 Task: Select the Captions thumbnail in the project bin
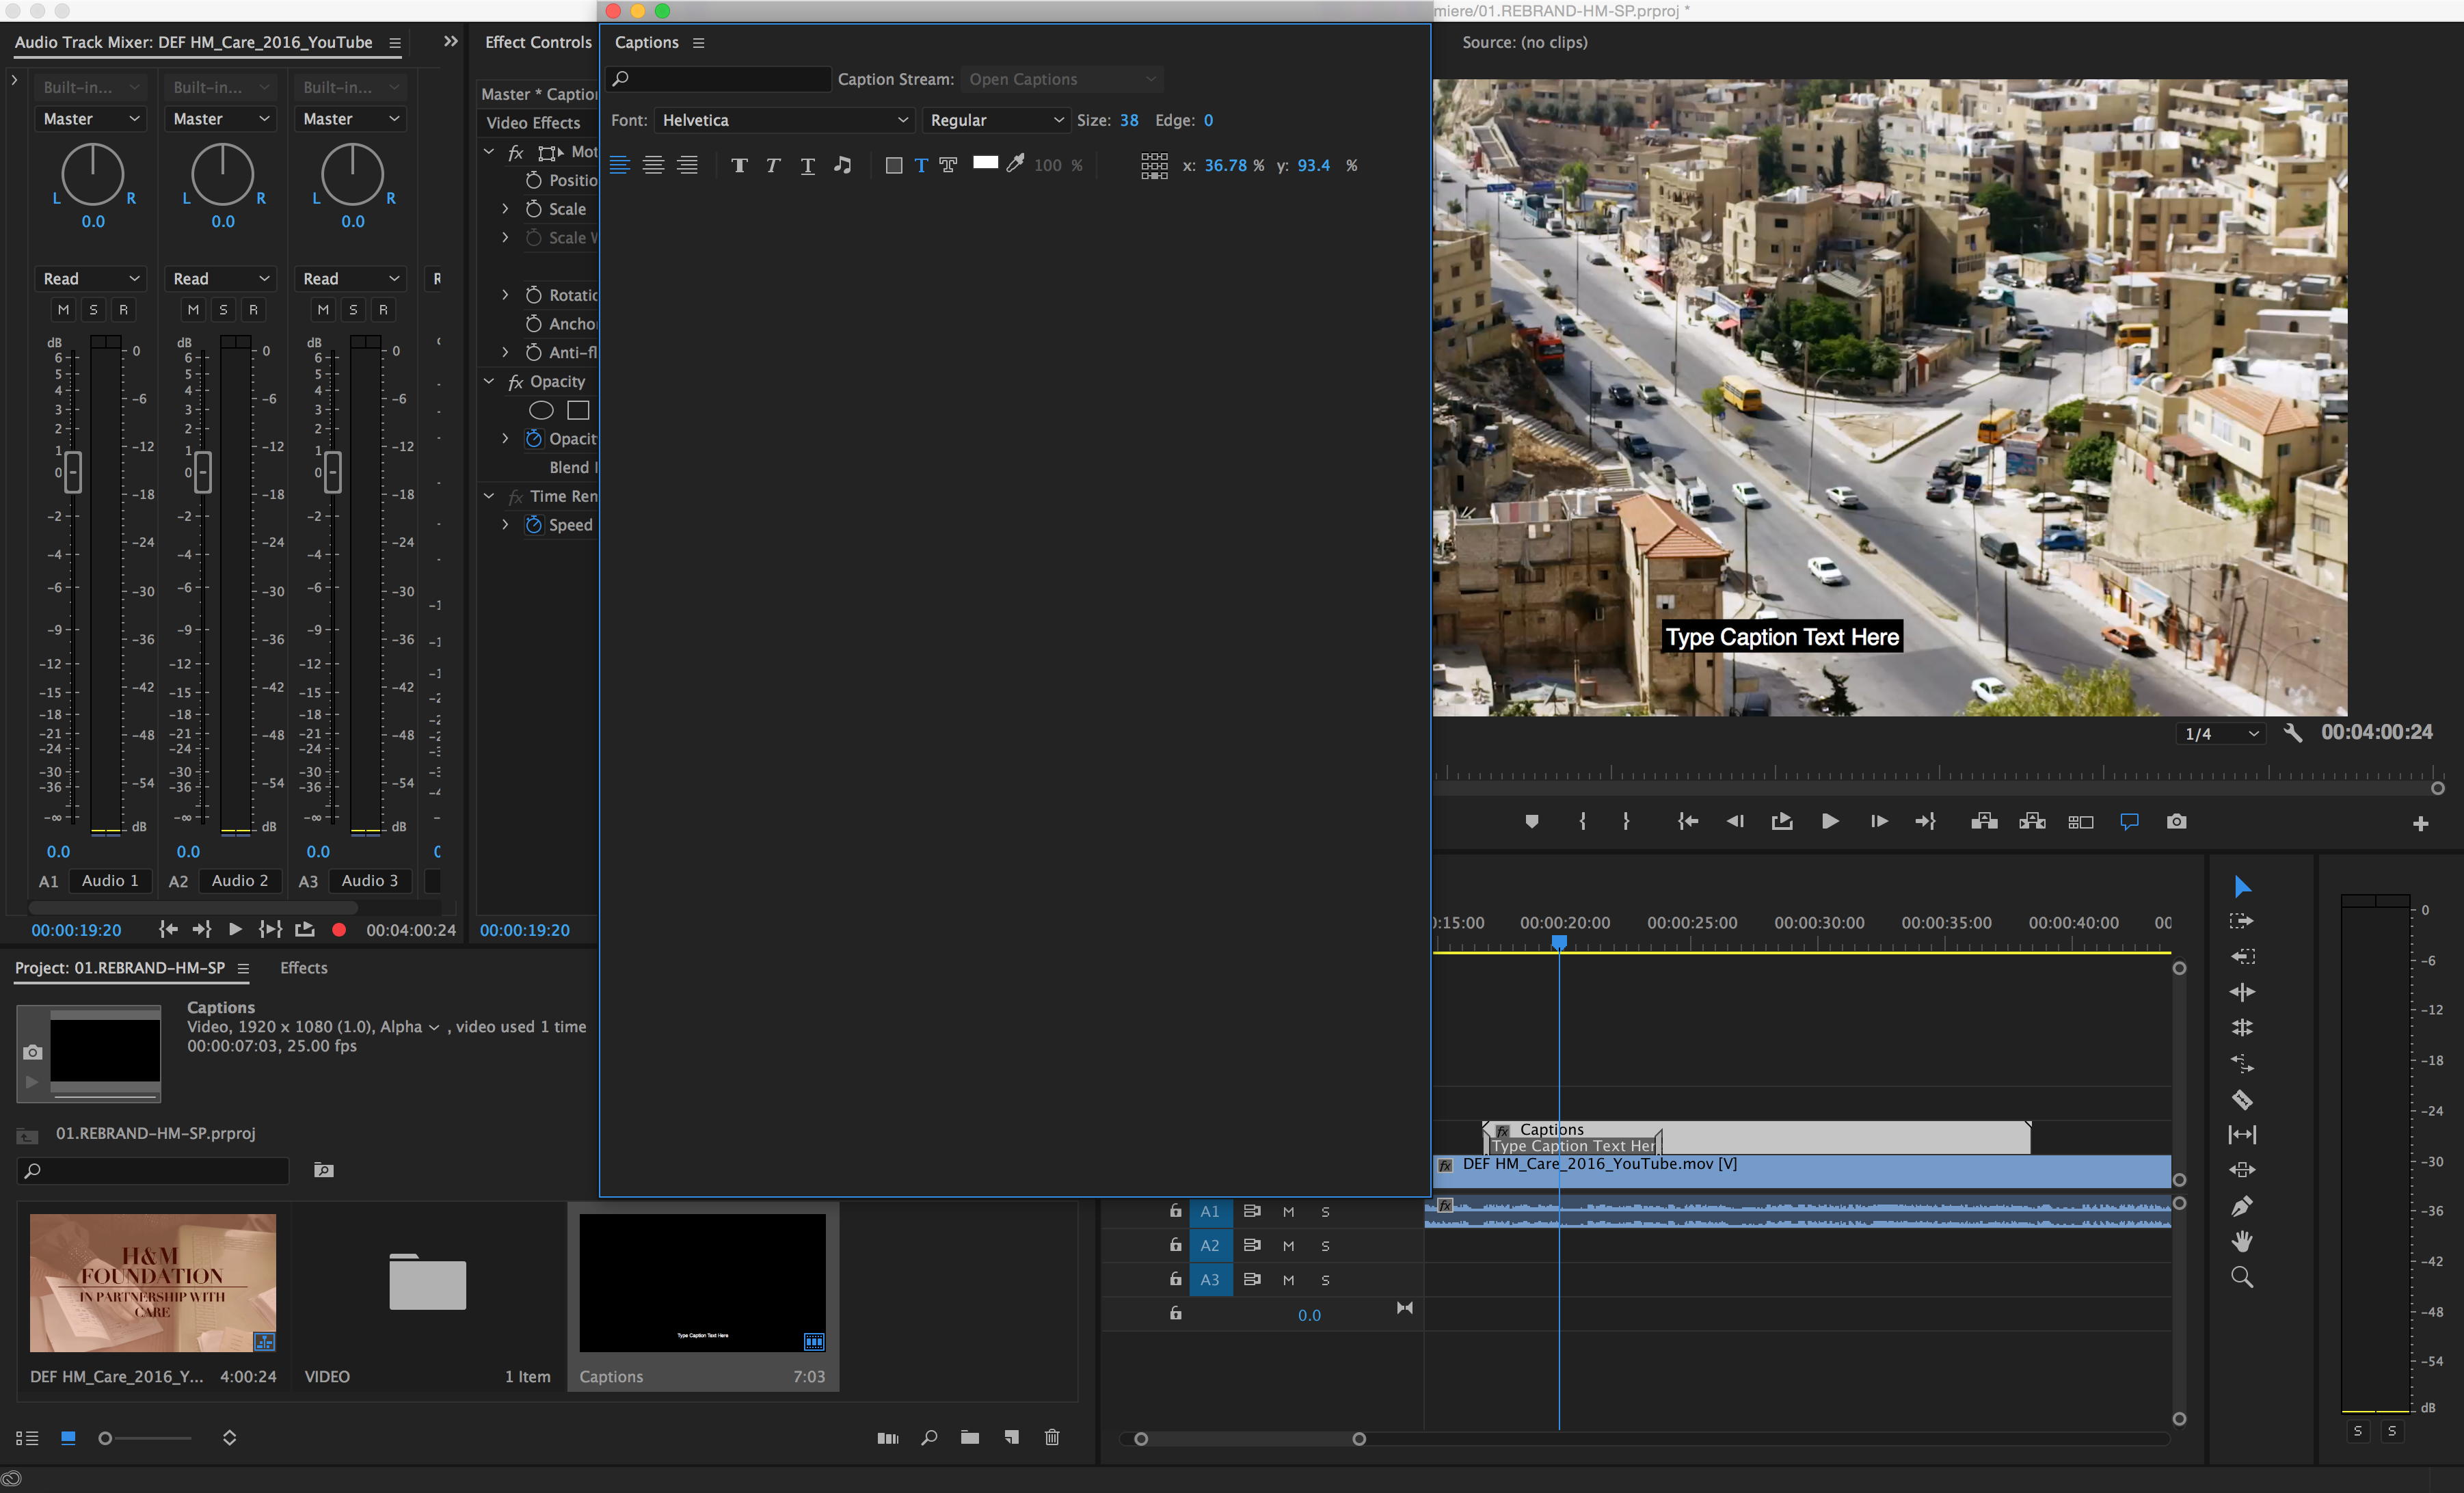[702, 1282]
